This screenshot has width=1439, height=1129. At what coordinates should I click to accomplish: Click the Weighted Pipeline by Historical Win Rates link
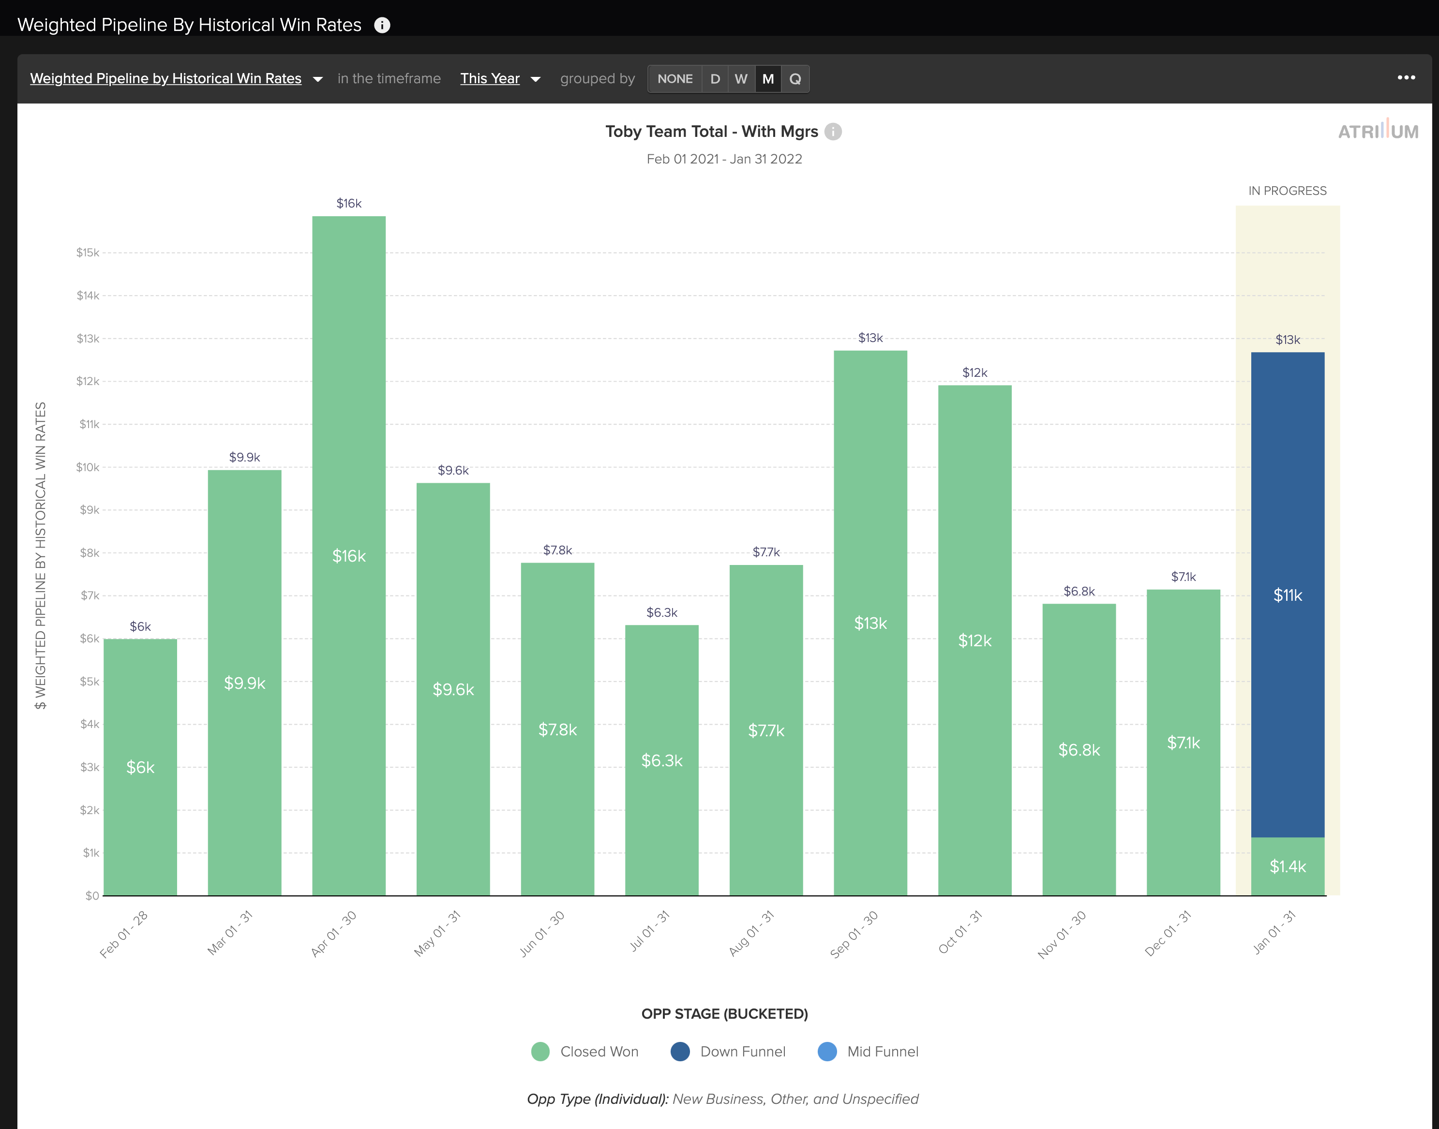[166, 78]
